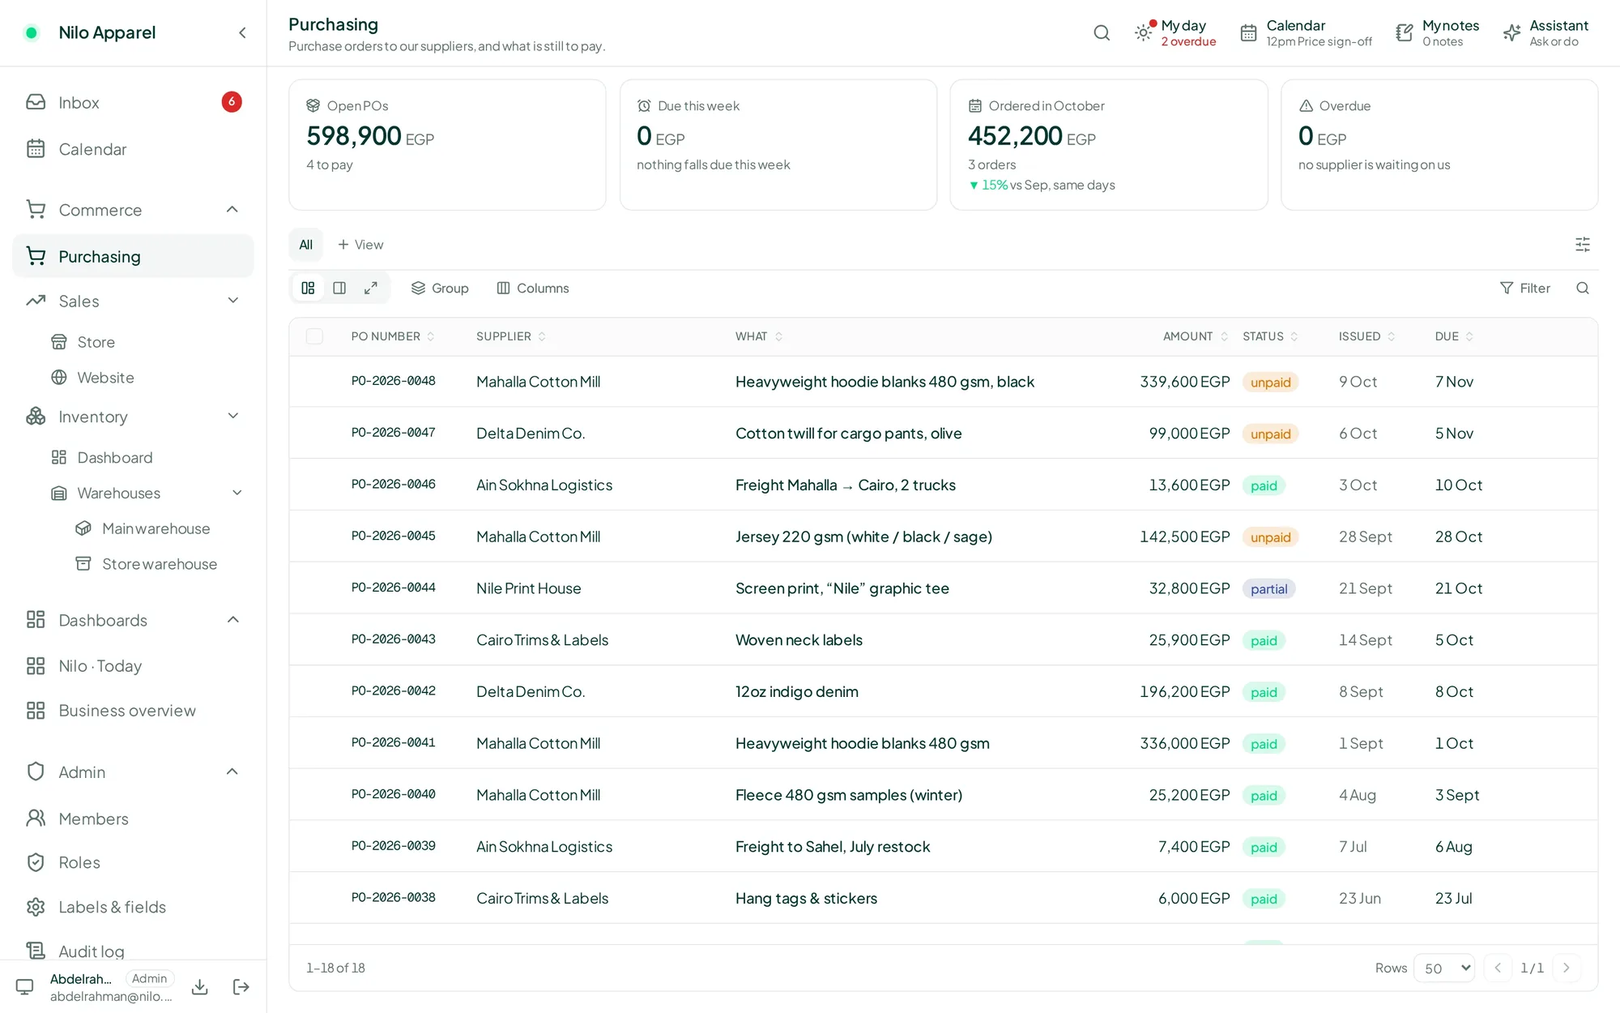
Task: Open Inbox in the sidebar
Action: [133, 102]
